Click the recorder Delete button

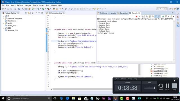pyautogui.click(x=161, y=87)
